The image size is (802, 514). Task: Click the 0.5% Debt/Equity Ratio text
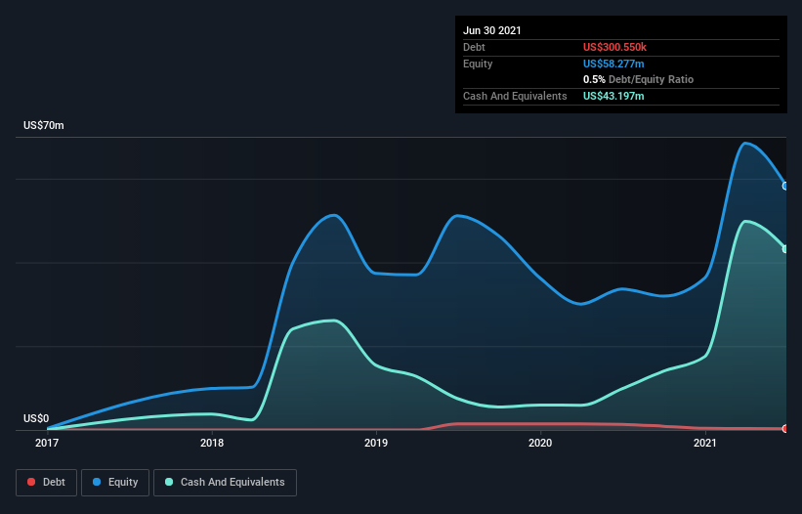[638, 80]
